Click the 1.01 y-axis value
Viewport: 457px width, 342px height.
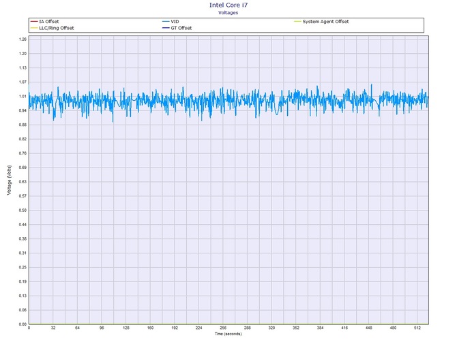point(23,96)
